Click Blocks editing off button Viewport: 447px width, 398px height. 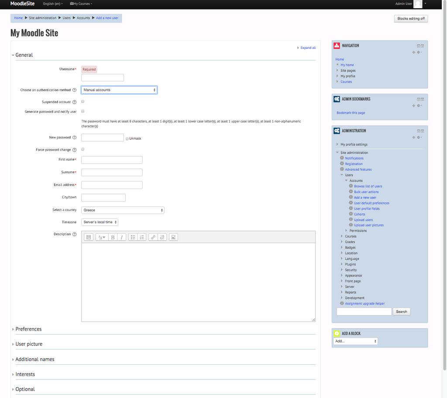(x=411, y=18)
